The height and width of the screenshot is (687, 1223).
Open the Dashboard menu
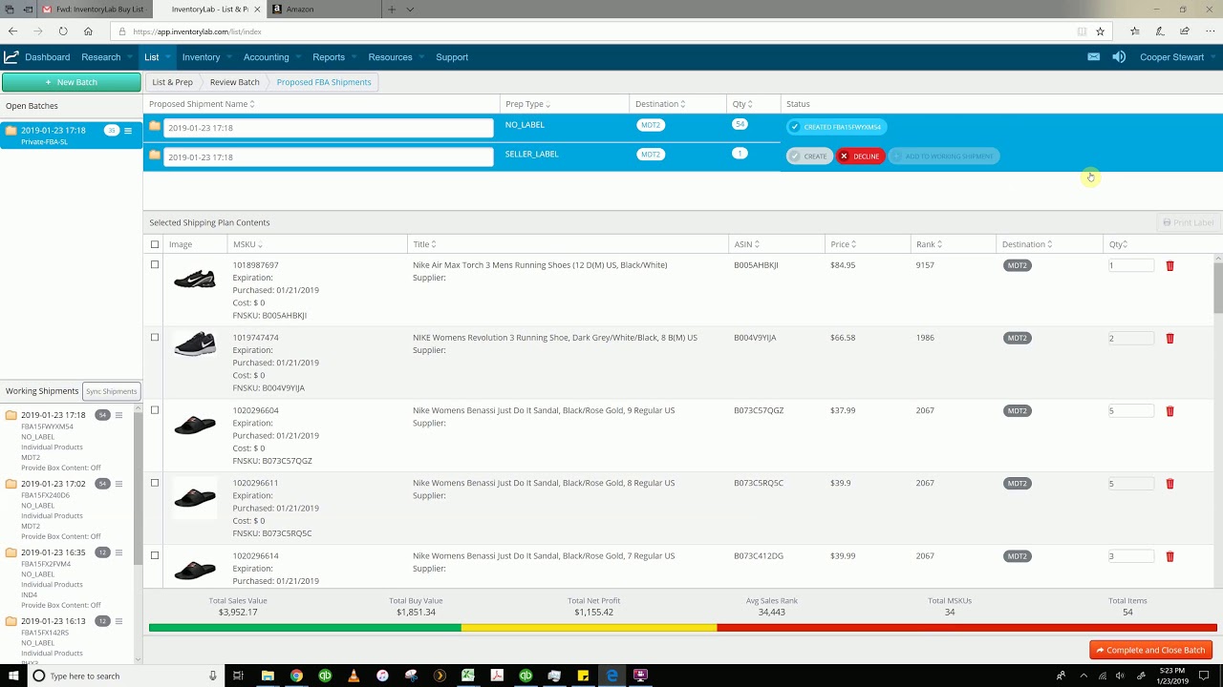pos(47,57)
